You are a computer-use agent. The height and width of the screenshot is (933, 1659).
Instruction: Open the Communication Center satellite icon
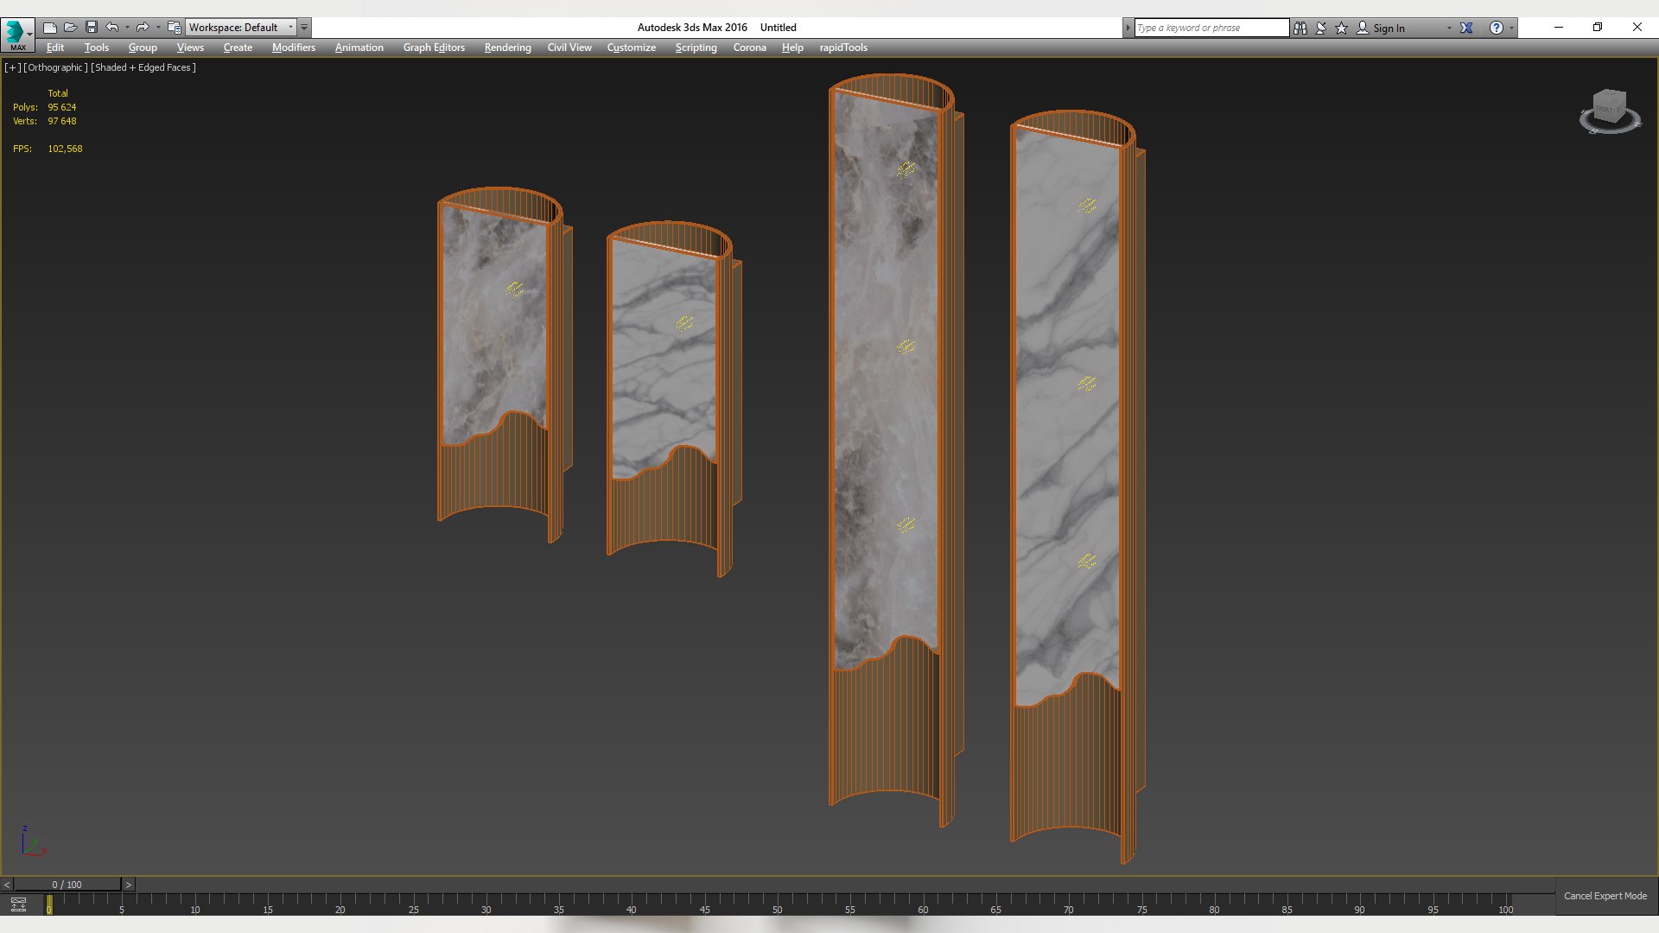pyautogui.click(x=1321, y=28)
